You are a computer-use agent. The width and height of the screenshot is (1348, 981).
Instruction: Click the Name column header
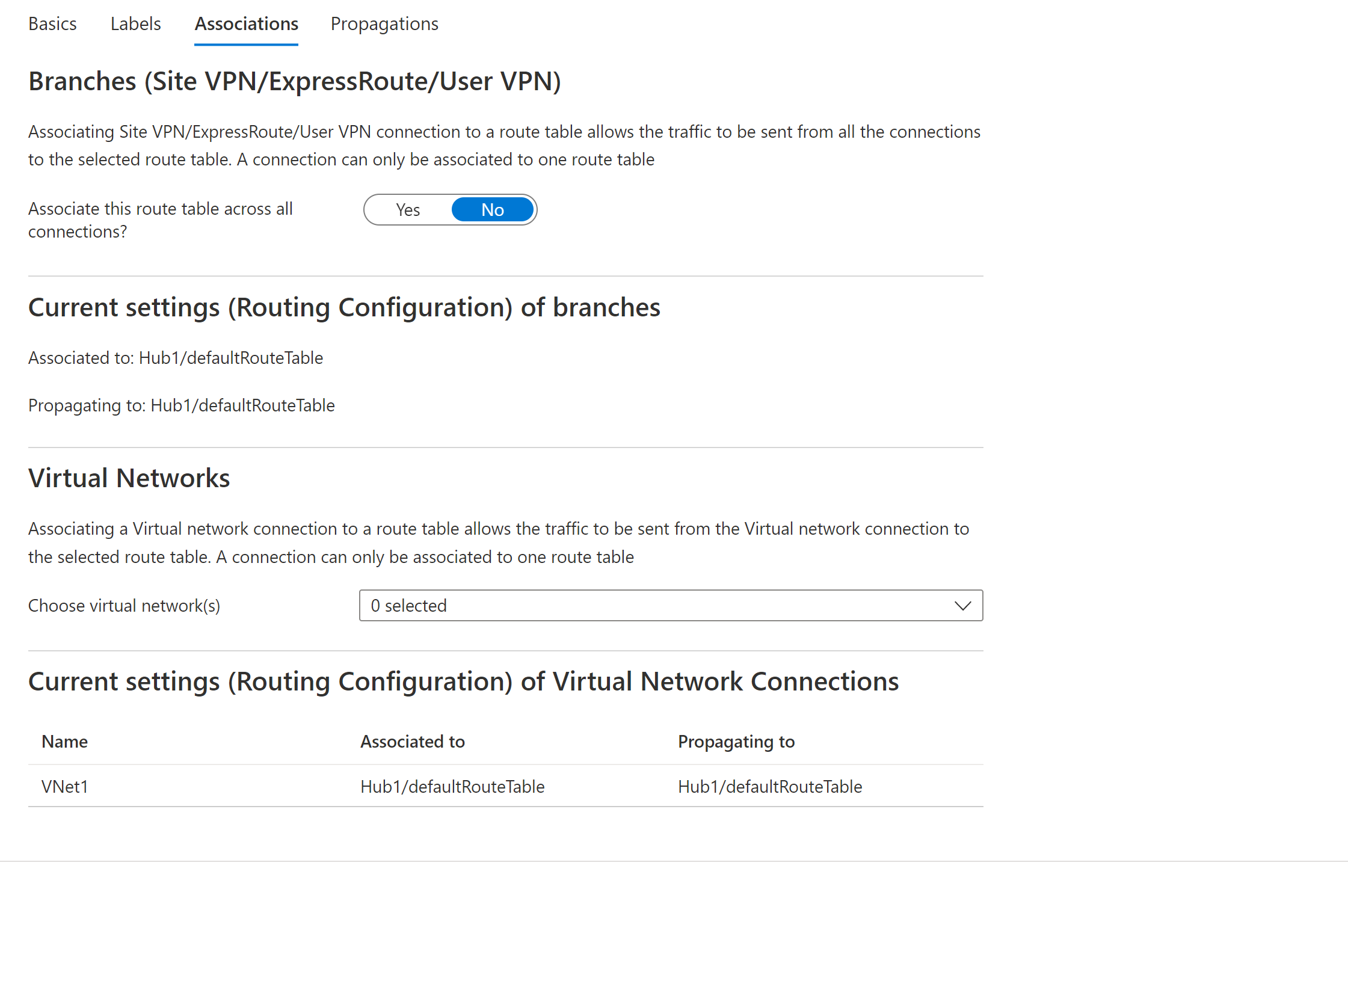(x=65, y=742)
